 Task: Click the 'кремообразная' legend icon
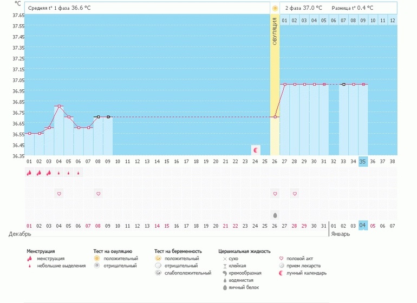[x=225, y=273]
